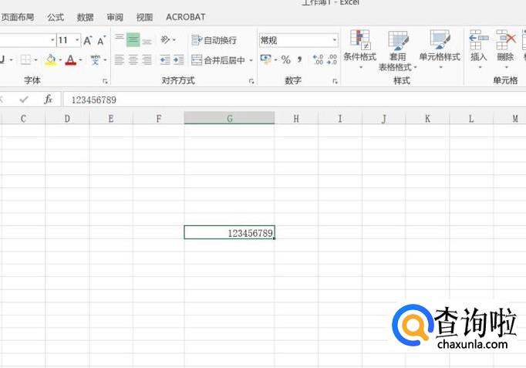
Task: Open the font size dropdown
Action: tap(77, 40)
